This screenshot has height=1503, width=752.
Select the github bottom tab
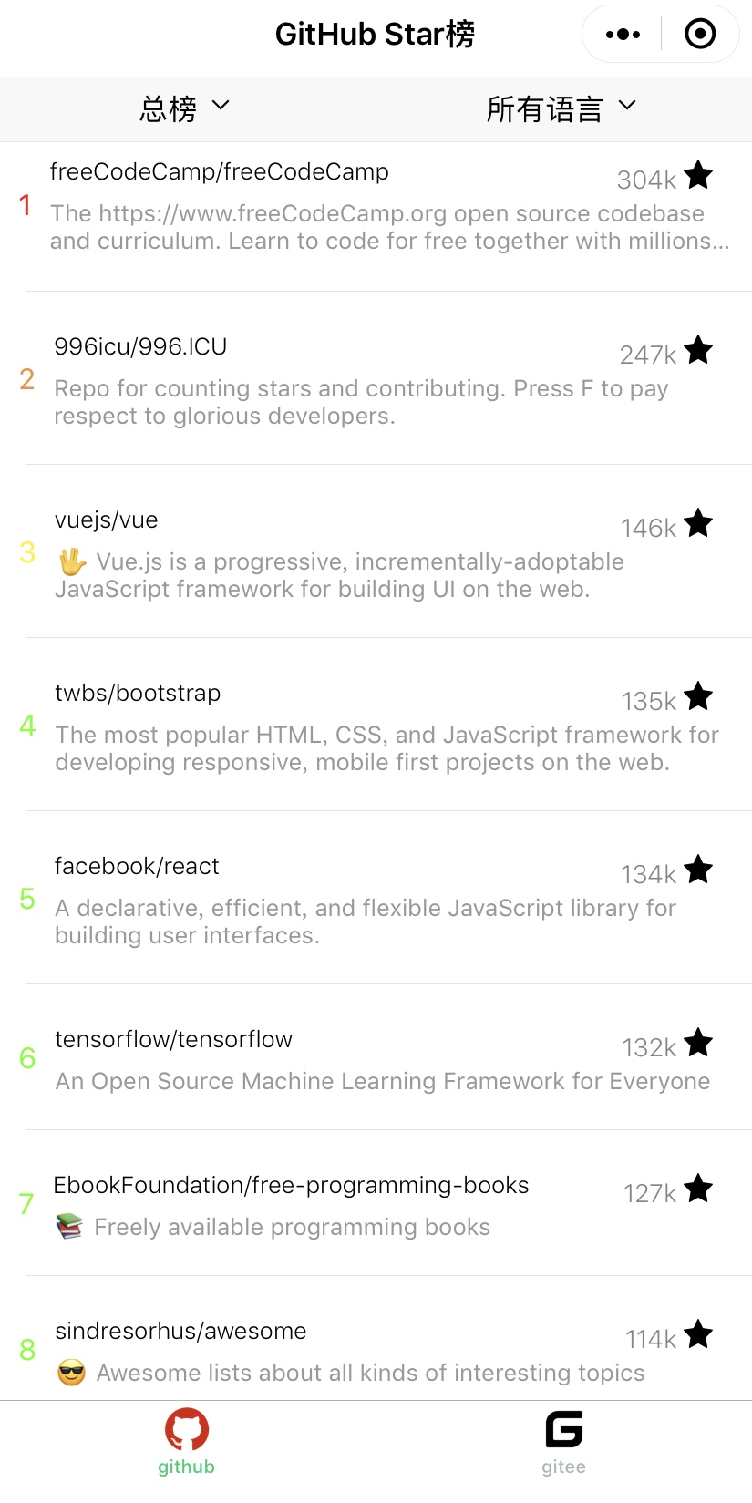(186, 1442)
